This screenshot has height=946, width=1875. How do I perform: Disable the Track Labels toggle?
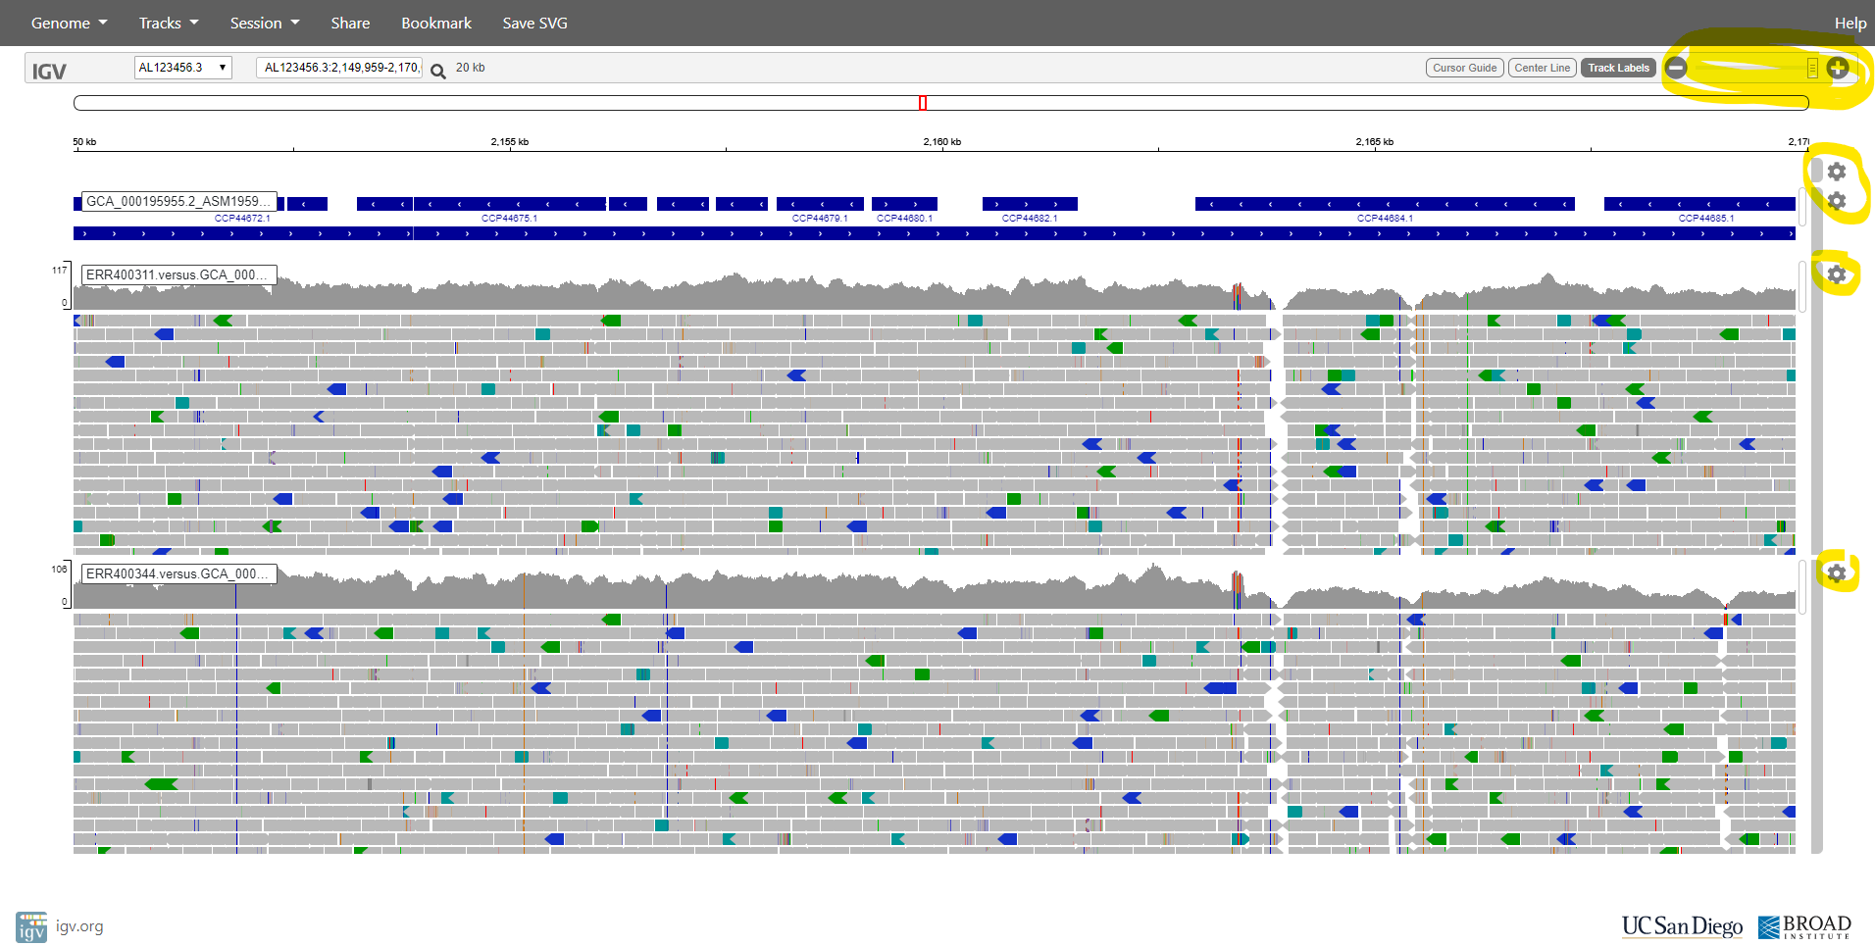pyautogui.click(x=1618, y=68)
